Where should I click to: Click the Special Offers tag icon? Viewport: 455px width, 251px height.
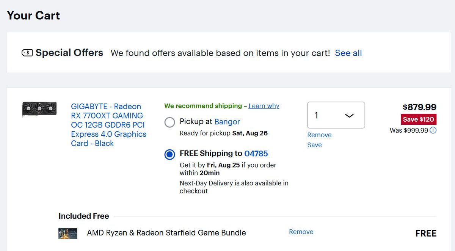[x=27, y=53]
